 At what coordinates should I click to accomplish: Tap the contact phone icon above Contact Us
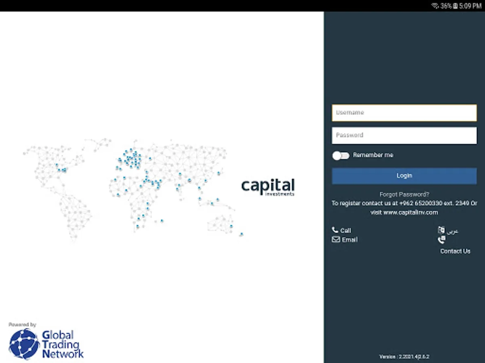[441, 240]
